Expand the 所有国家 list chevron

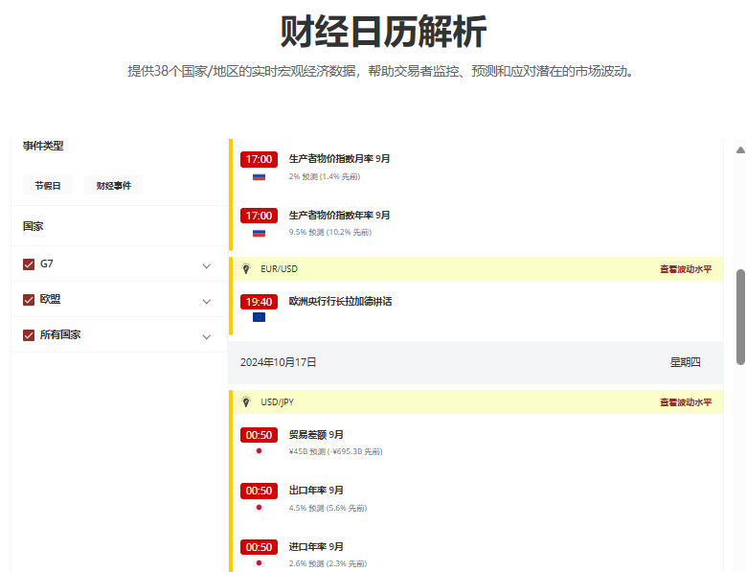pyautogui.click(x=207, y=337)
